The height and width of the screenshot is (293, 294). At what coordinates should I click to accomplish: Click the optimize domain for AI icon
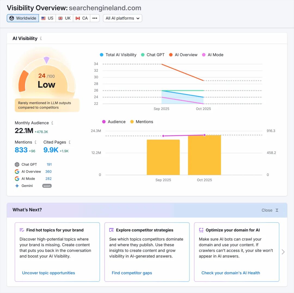click(x=201, y=230)
